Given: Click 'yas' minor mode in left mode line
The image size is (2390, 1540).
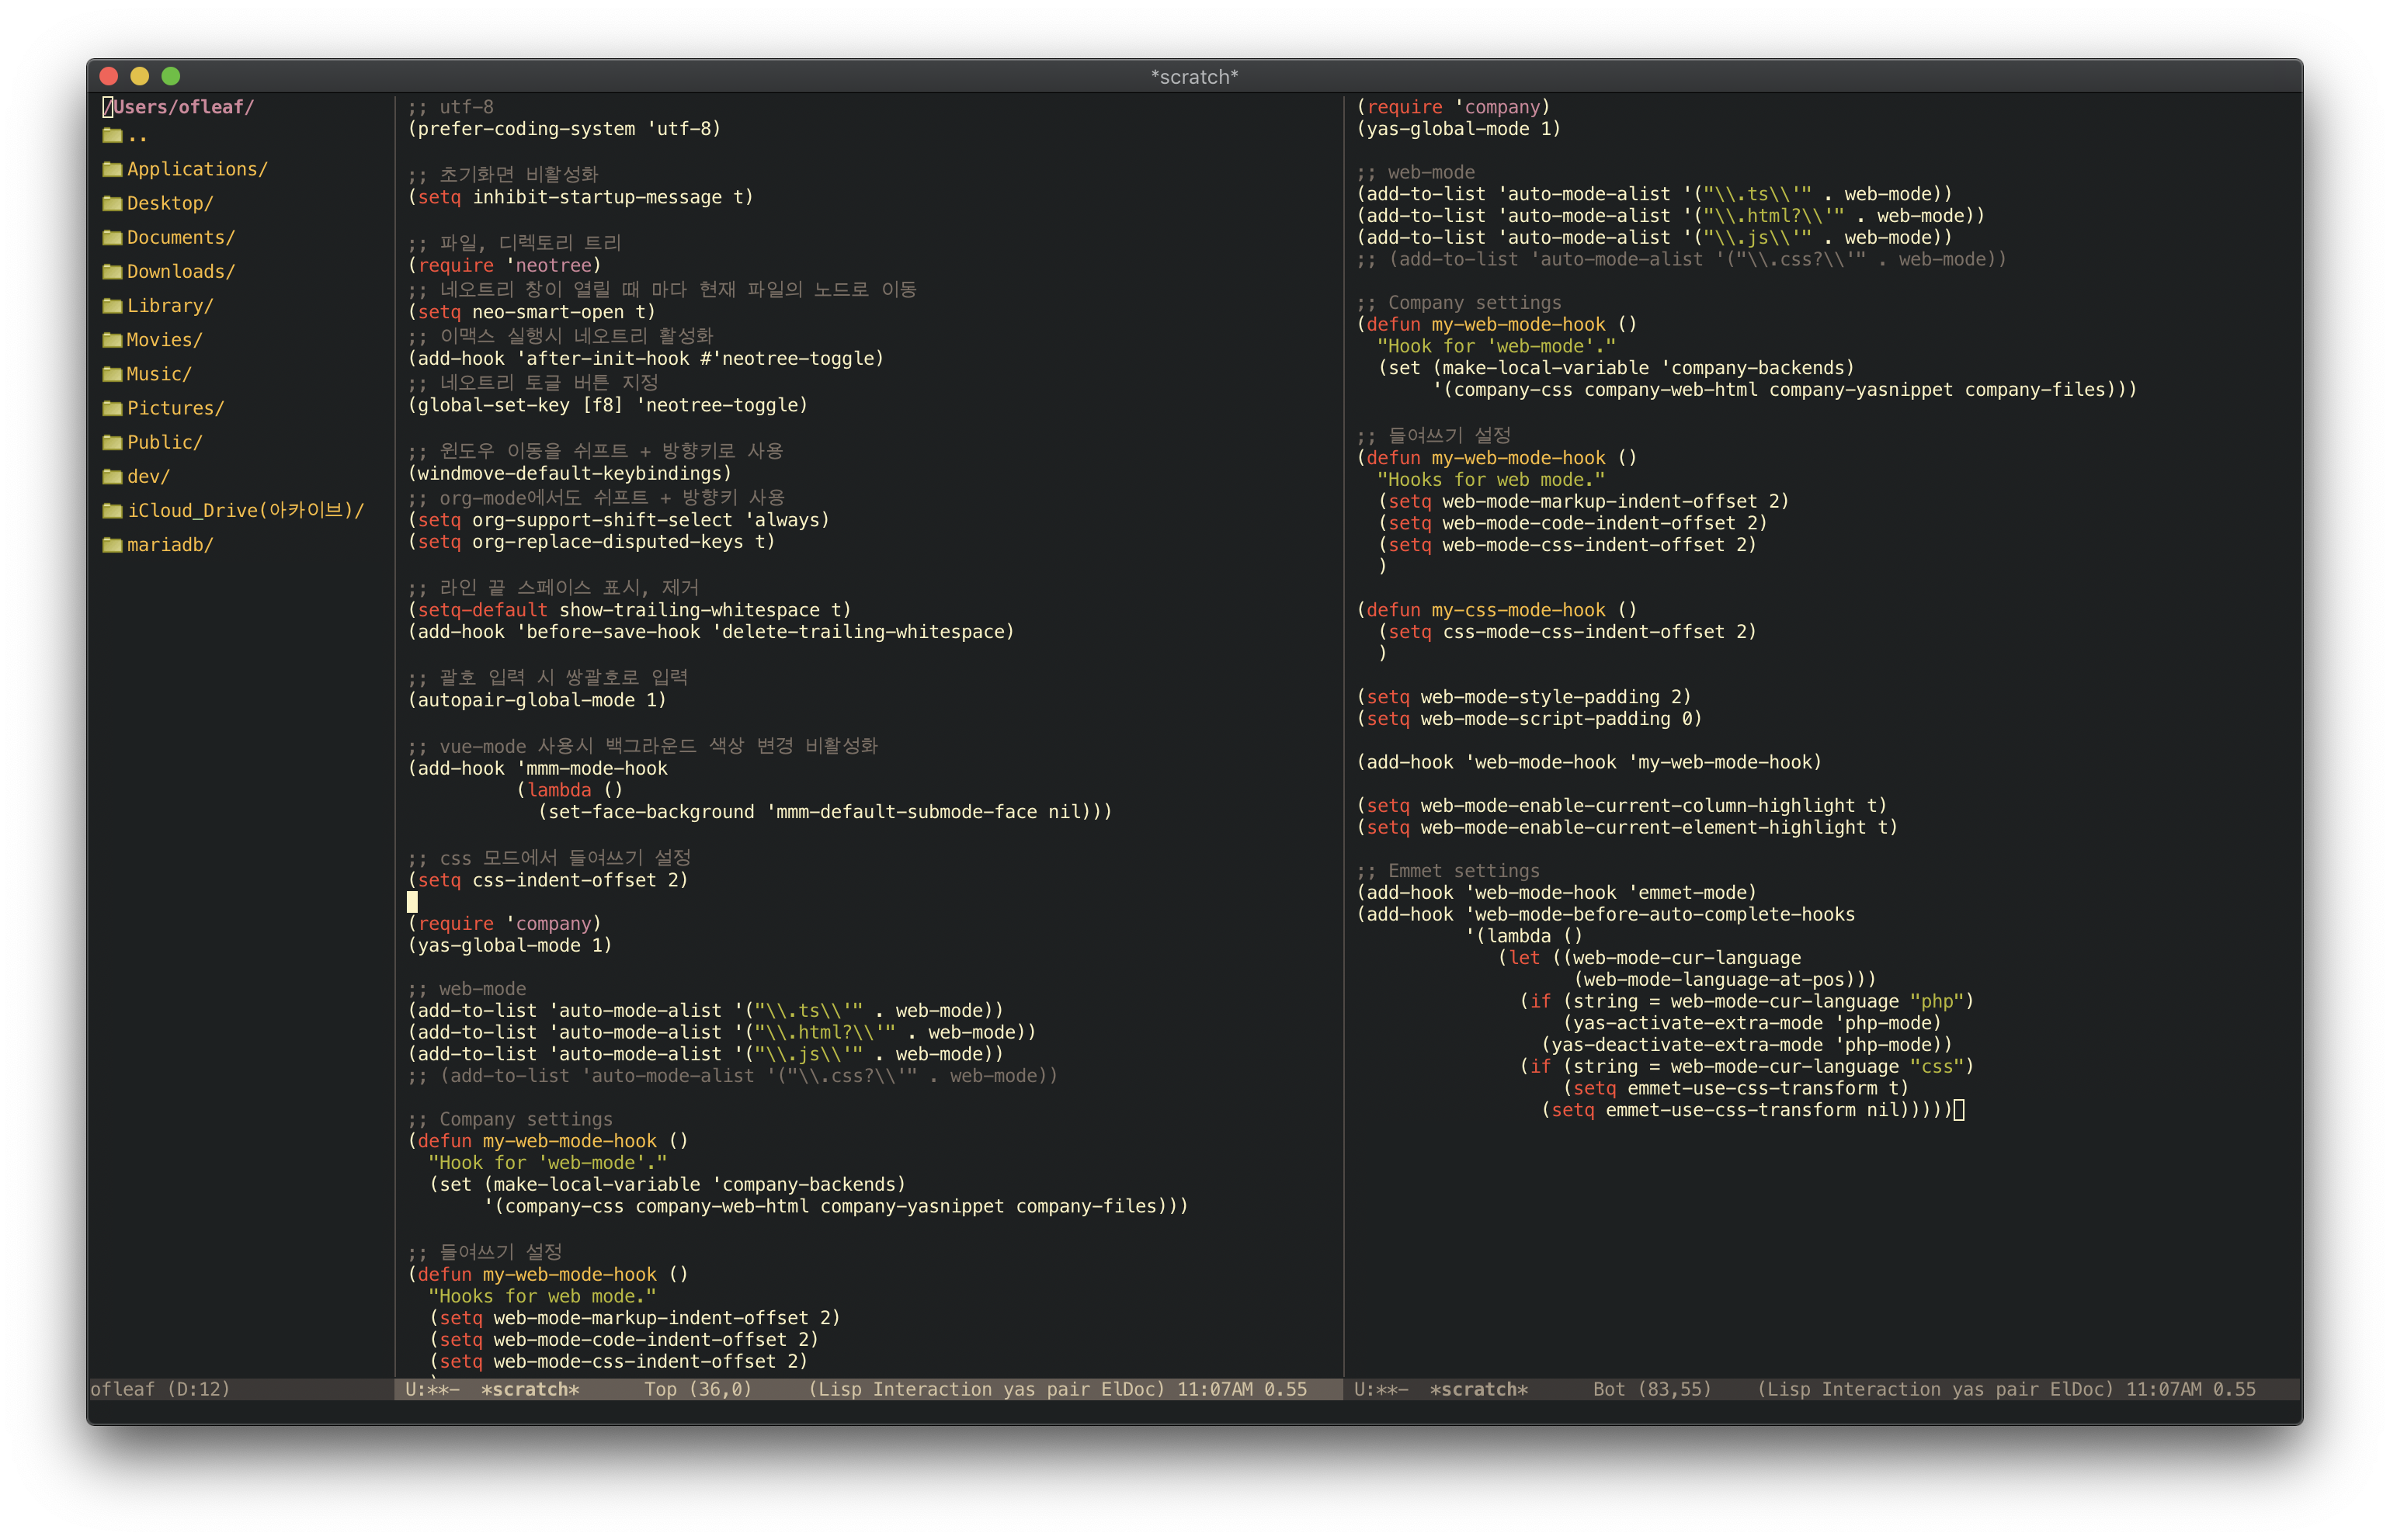Looking at the screenshot, I should [1019, 1389].
